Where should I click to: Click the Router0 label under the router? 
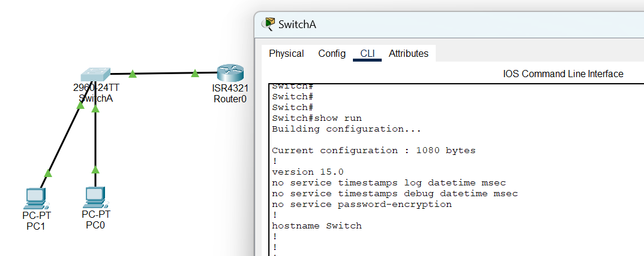[230, 99]
